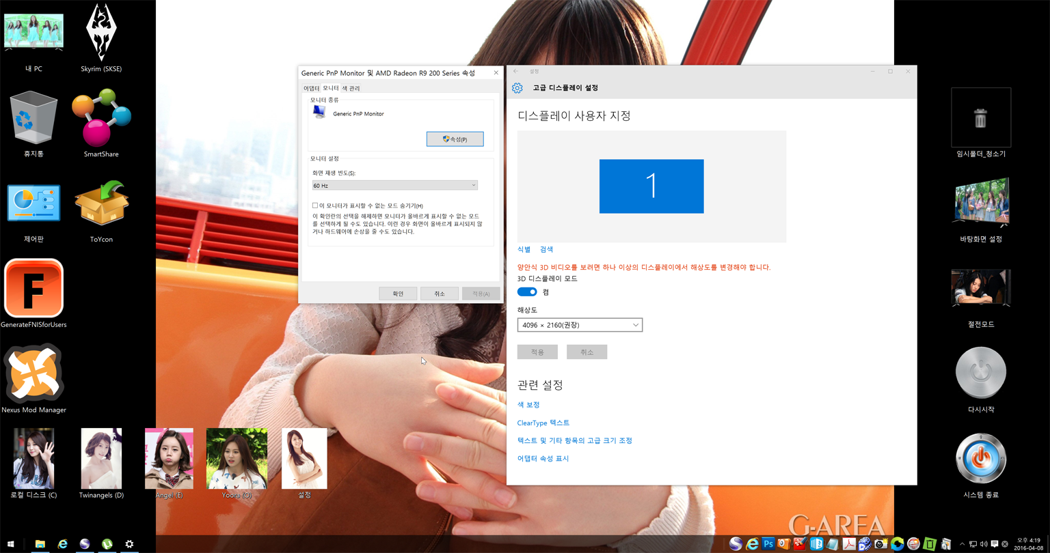Select the blue display 1 monitor box
Viewport: 1050px width, 553px height.
651,186
